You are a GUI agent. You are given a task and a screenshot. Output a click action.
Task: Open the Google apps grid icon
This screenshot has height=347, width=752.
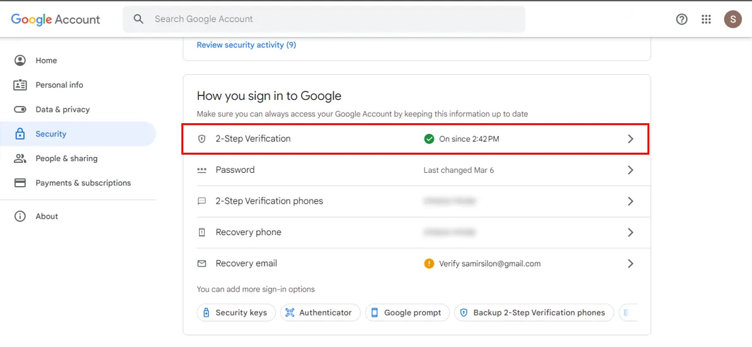(x=706, y=19)
